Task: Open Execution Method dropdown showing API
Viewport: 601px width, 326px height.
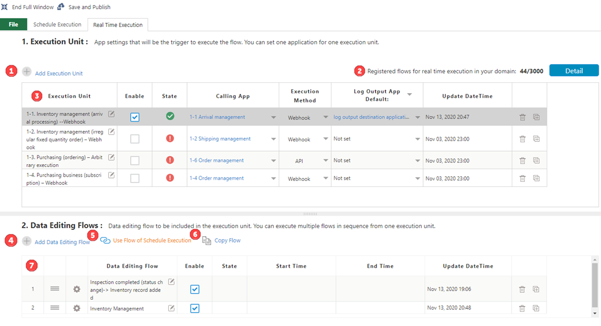Action: pos(326,161)
